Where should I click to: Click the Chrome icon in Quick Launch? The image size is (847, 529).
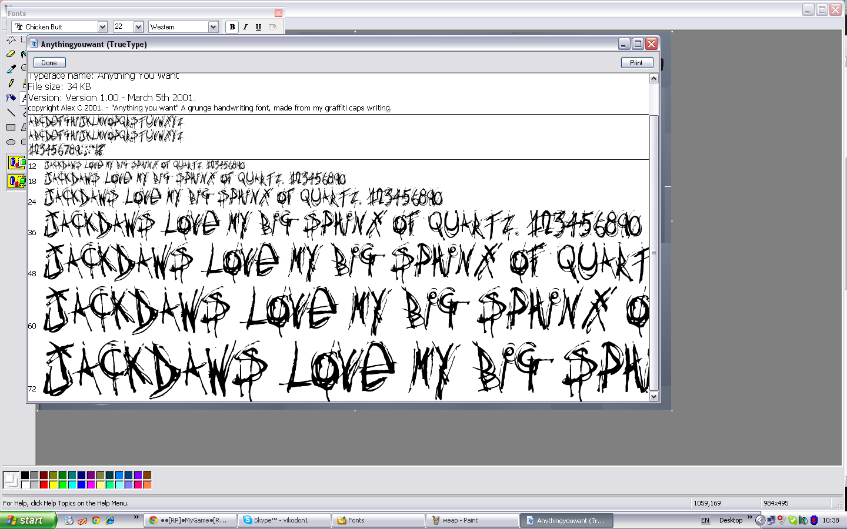pos(96,520)
